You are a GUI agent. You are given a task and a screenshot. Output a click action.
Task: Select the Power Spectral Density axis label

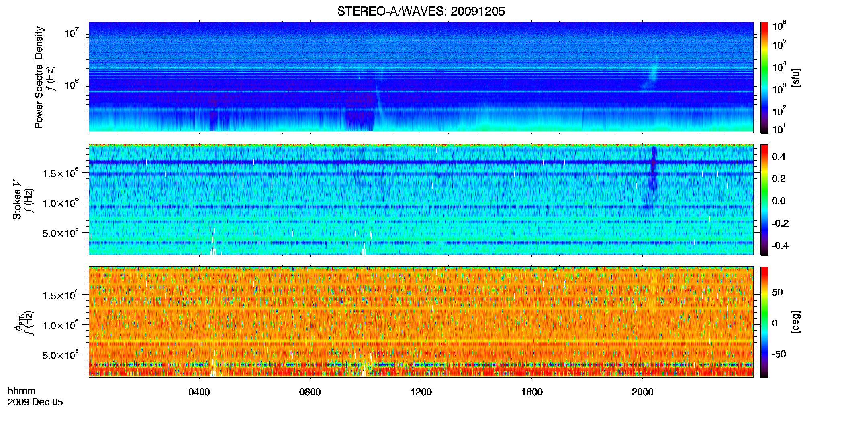[x=39, y=77]
